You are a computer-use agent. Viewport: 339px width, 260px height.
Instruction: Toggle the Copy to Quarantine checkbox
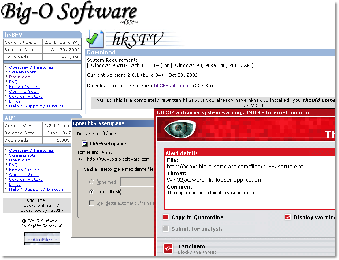click(166, 217)
